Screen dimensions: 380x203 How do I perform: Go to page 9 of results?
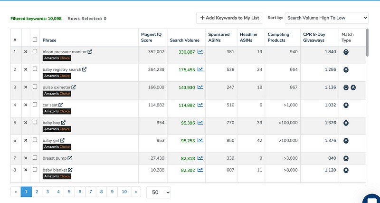coord(112,192)
